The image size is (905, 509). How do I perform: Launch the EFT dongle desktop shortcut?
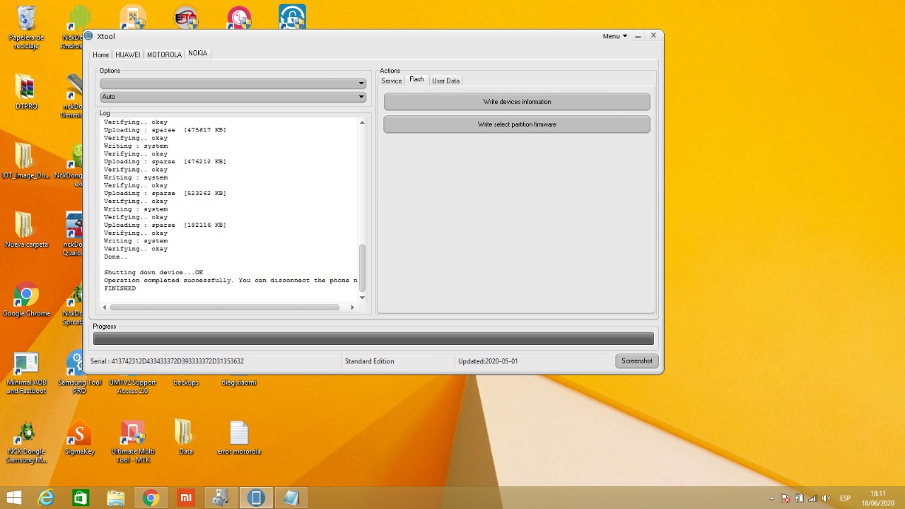pyautogui.click(x=186, y=18)
